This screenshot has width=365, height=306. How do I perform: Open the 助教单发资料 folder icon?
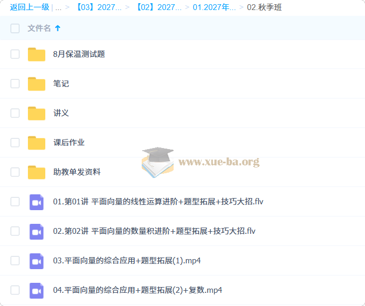[36, 172]
